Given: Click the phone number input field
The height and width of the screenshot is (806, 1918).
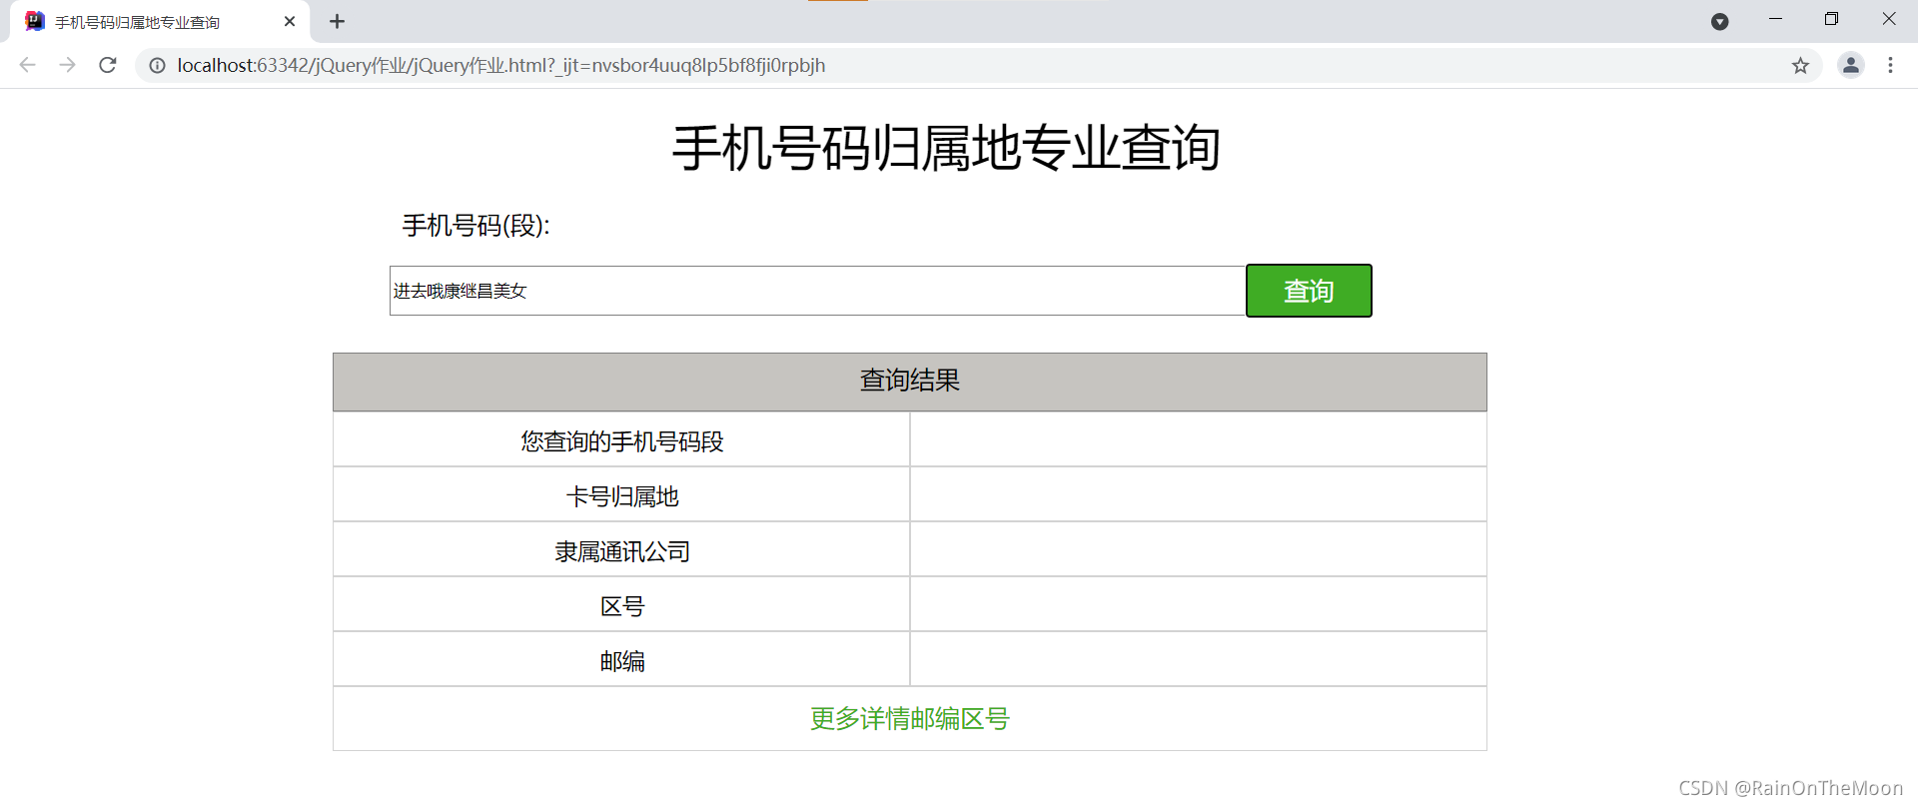Looking at the screenshot, I should point(817,291).
